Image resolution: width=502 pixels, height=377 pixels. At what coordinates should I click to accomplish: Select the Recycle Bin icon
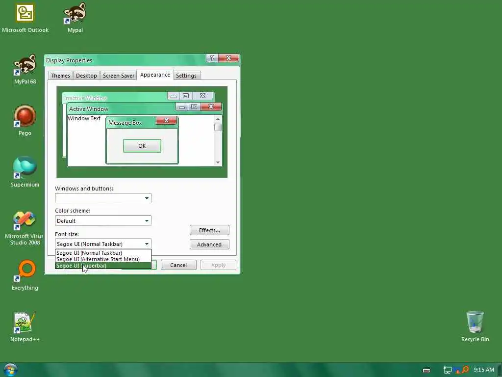475,326
